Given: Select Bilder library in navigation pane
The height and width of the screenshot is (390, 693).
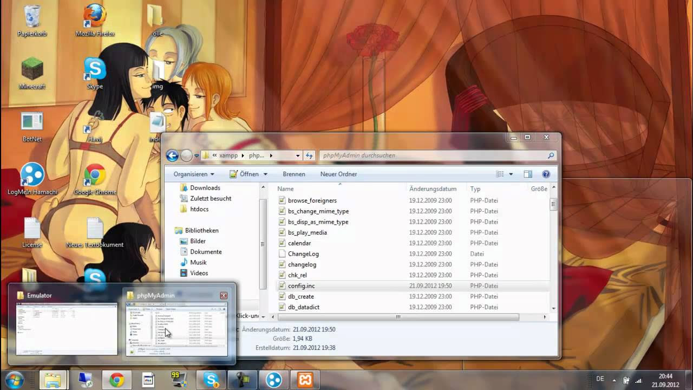Looking at the screenshot, I should (x=198, y=241).
